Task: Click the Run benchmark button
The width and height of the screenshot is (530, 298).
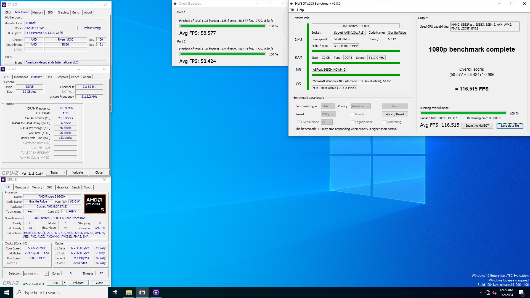Action: click(x=395, y=106)
